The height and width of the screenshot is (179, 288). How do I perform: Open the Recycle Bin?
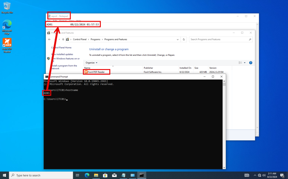pyautogui.click(x=7, y=5)
